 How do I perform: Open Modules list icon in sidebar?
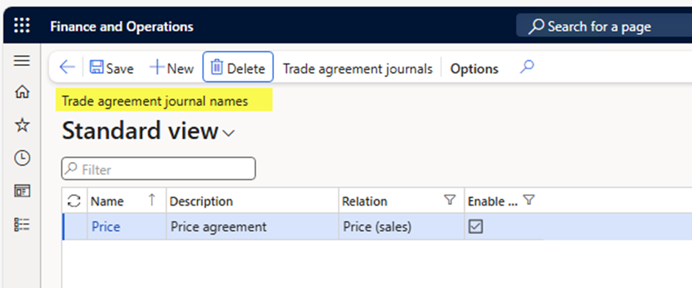[22, 225]
